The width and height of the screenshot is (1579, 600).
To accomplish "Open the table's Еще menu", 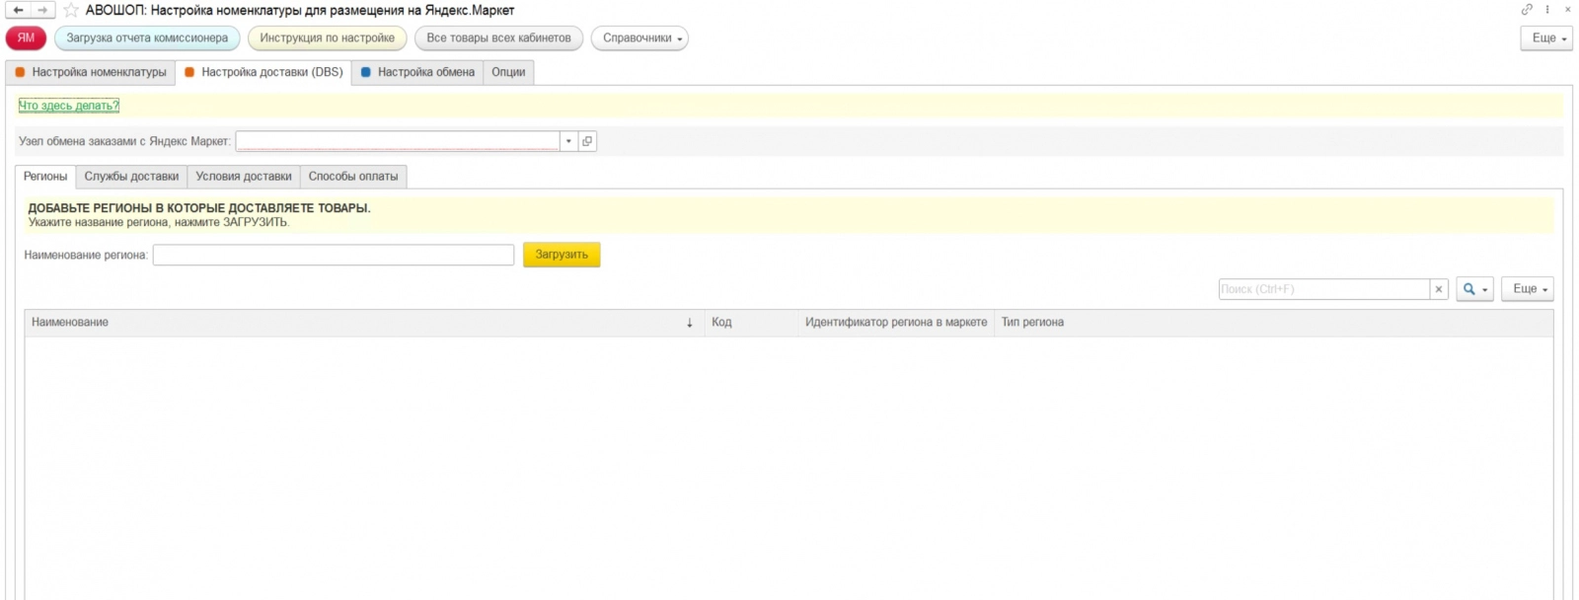I will tap(1527, 289).
